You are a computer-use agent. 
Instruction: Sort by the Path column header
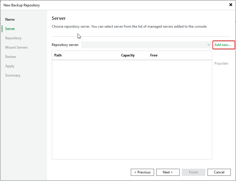(x=58, y=55)
